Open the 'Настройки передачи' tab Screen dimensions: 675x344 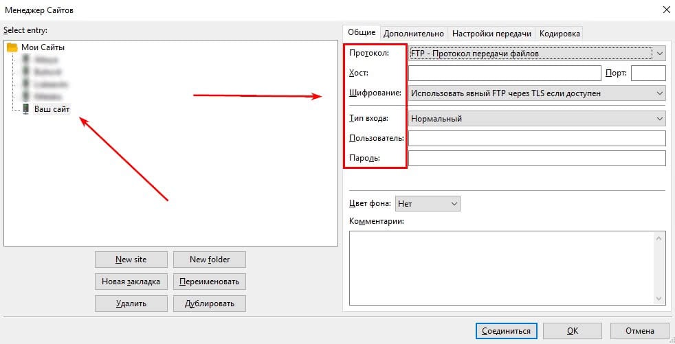coord(491,34)
